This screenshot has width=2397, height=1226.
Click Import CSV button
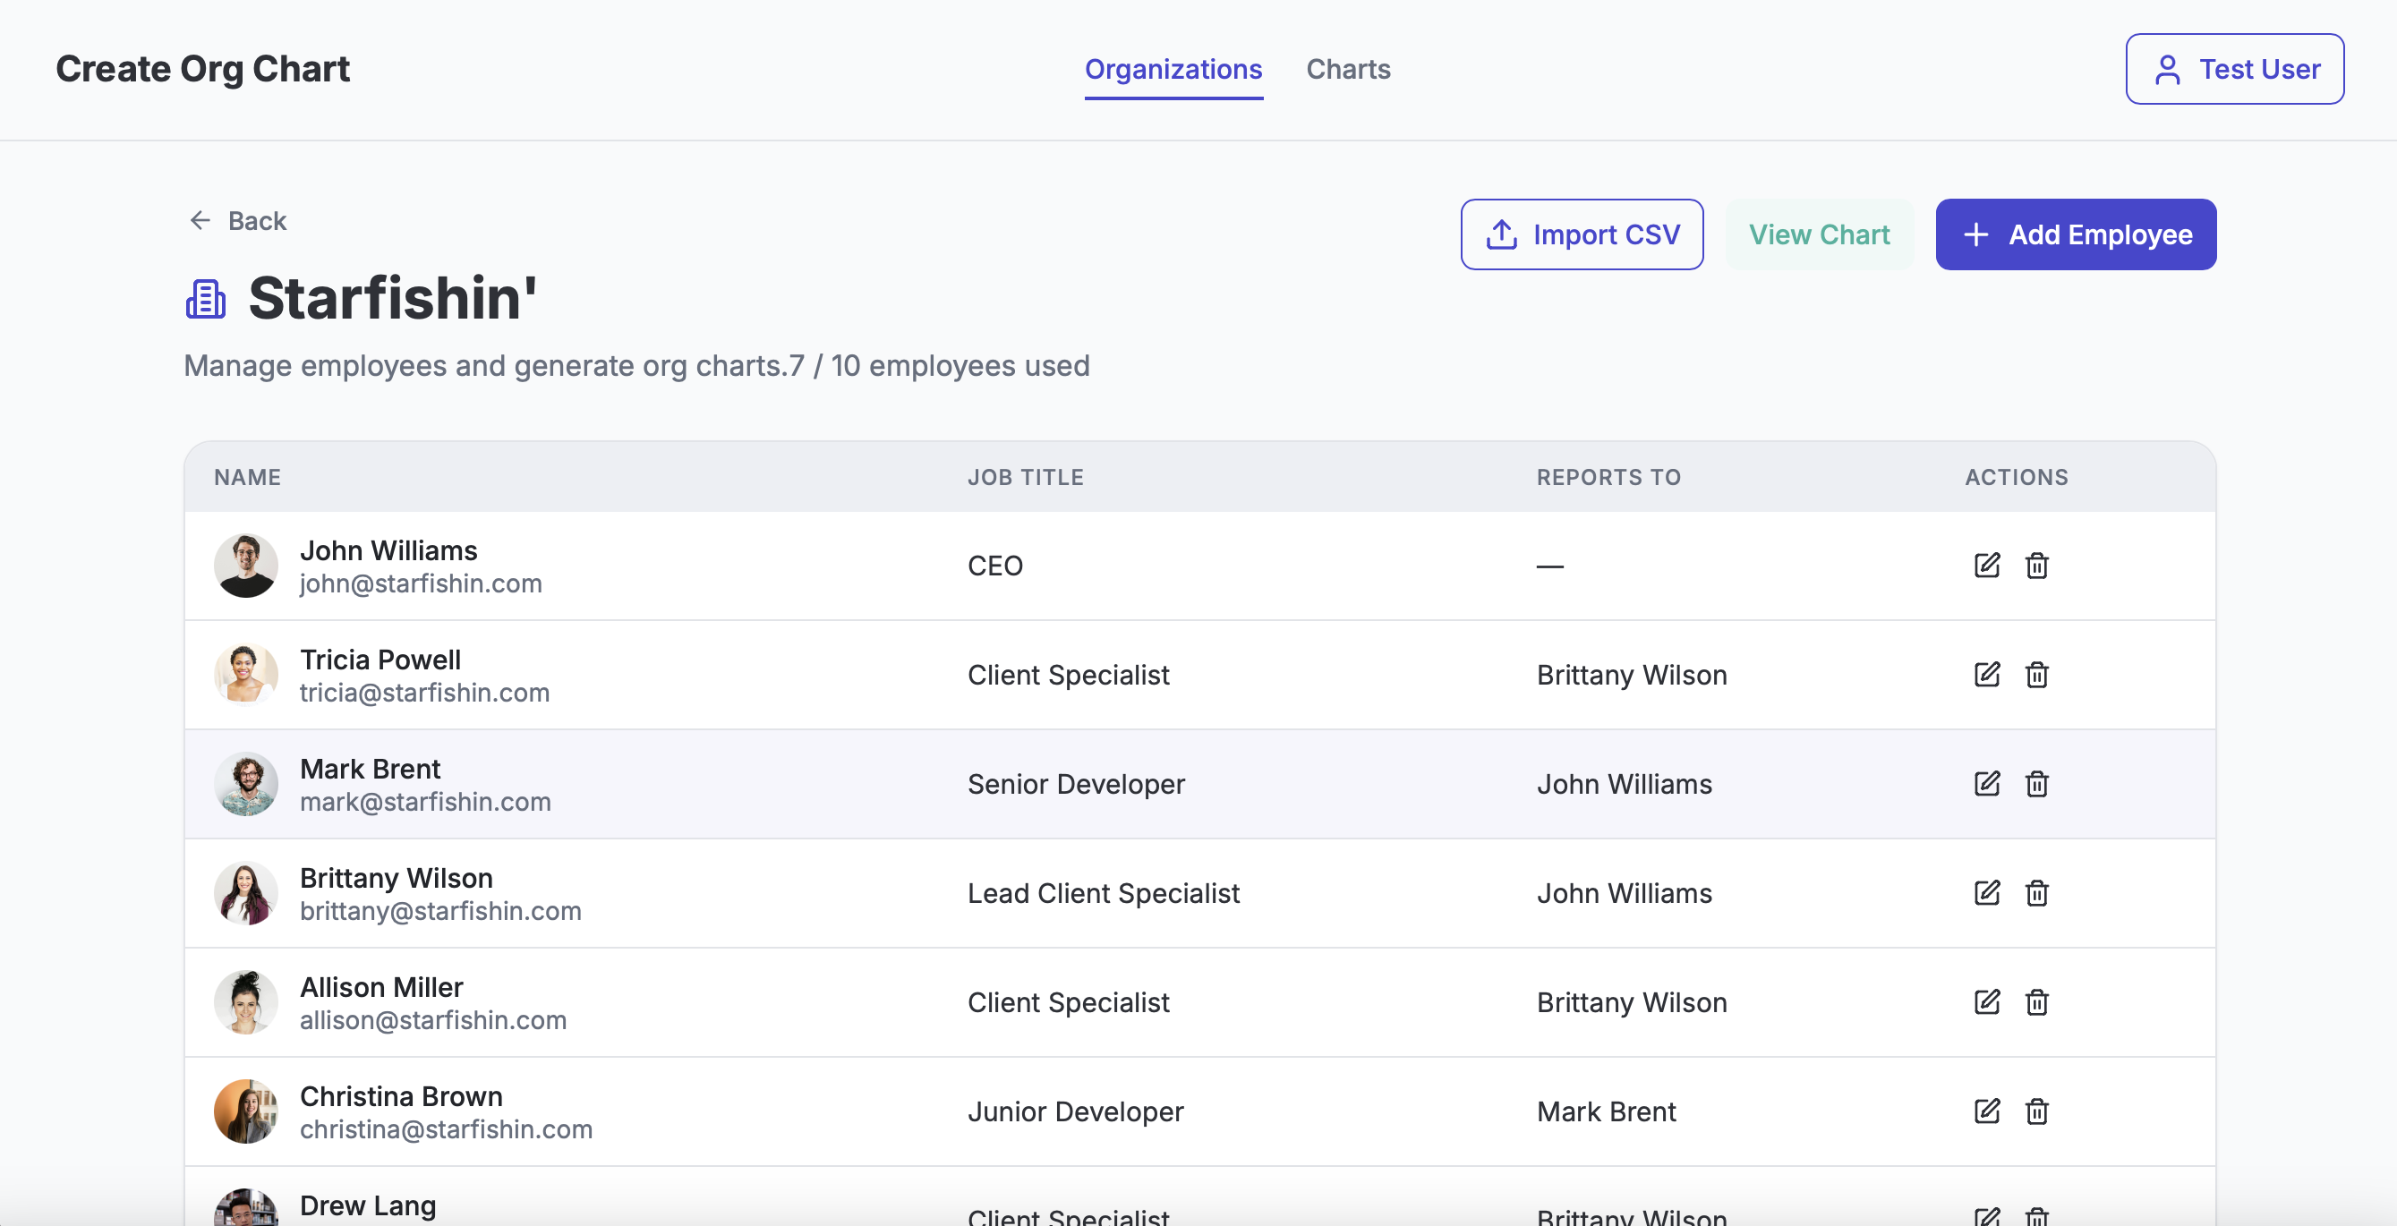pyautogui.click(x=1581, y=234)
